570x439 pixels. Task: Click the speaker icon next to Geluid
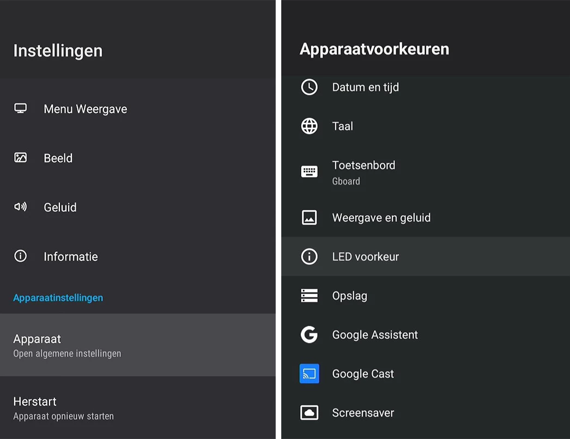(20, 207)
